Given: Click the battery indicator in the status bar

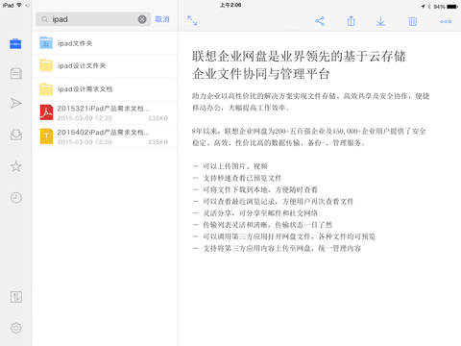Looking at the screenshot, I should (452, 6).
